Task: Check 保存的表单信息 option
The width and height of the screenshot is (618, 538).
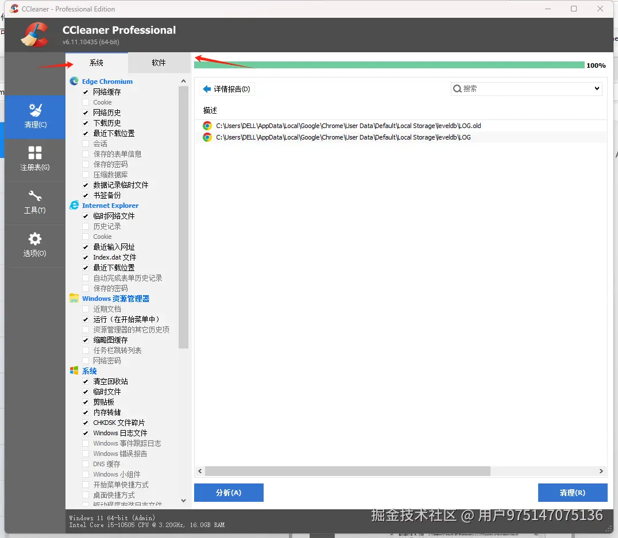Action: [x=86, y=154]
